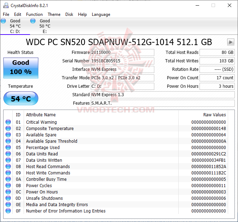Click the Standard field NVM Express 1.3
The height and width of the screenshot is (222, 238).
163,95
